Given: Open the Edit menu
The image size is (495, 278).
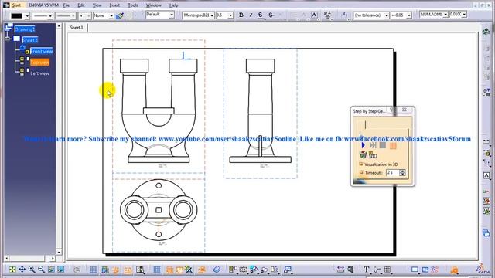Looking at the screenshot, I should 81,5.
